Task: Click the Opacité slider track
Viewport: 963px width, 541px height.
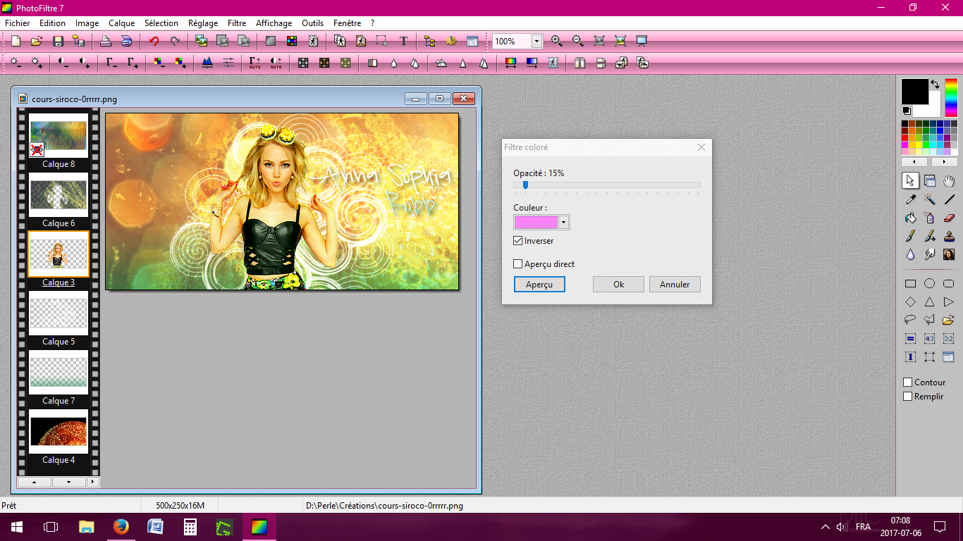Action: coord(607,185)
